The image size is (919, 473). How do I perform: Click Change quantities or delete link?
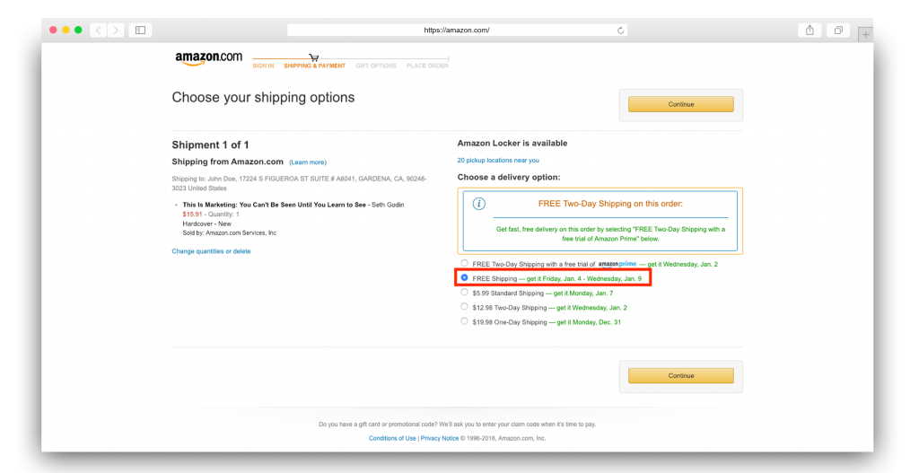pyautogui.click(x=211, y=251)
